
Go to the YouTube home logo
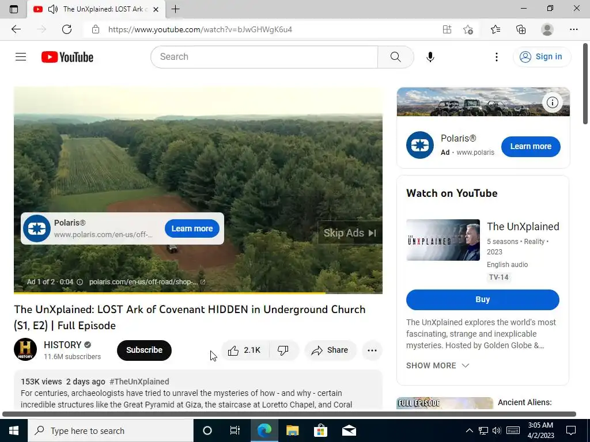click(x=67, y=57)
